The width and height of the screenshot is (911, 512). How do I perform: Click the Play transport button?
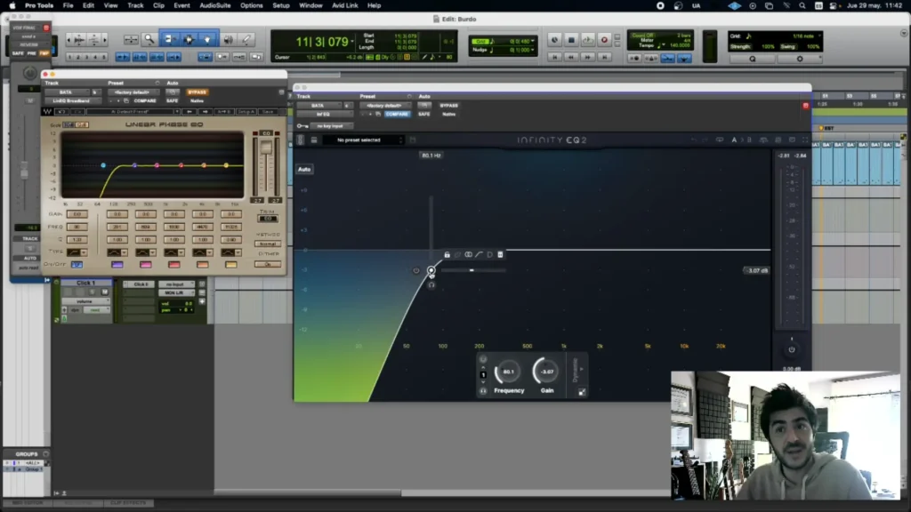click(587, 40)
